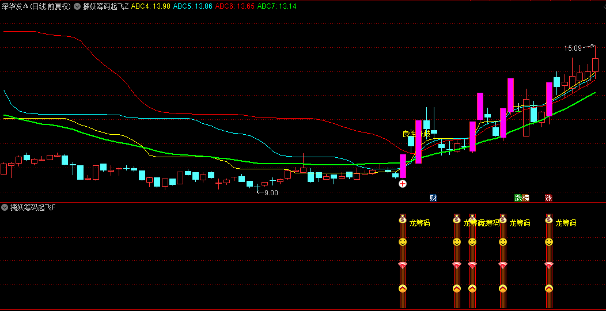Image resolution: width=606 pixels, height=311 pixels.
Task: Click the red 涨 event marker
Action: (549, 198)
